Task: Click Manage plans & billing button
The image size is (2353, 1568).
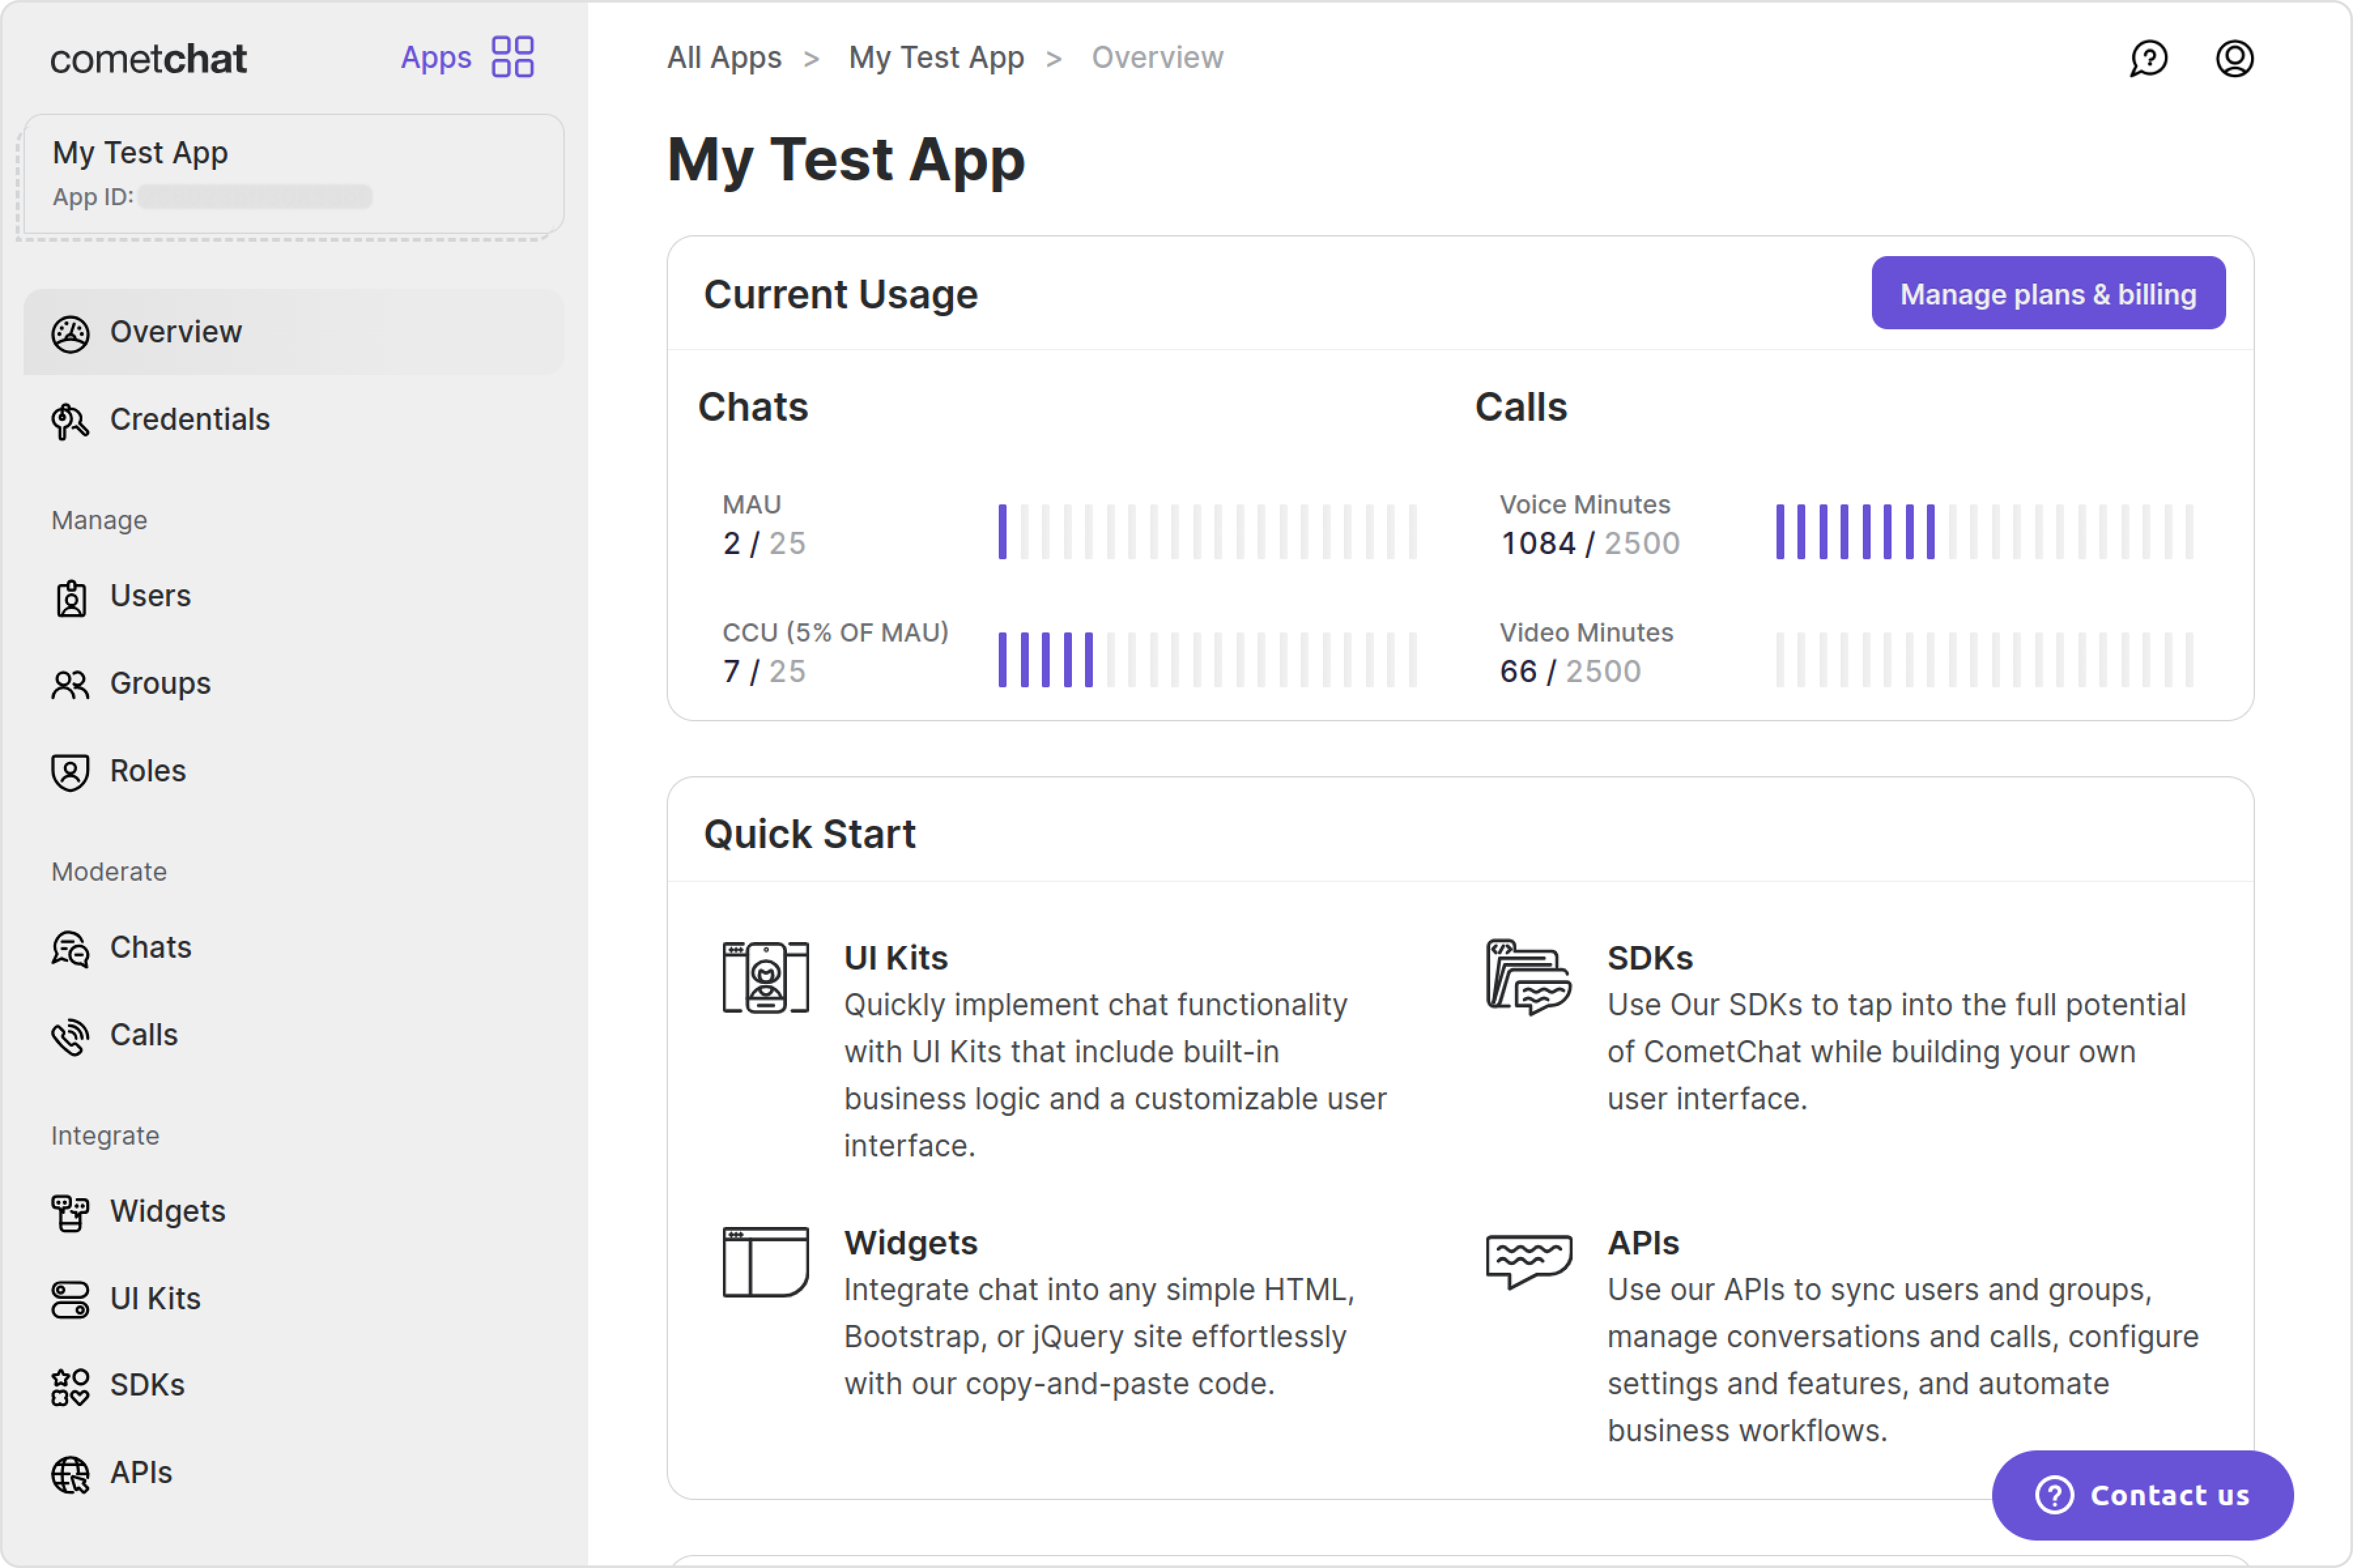Action: [x=2048, y=294]
